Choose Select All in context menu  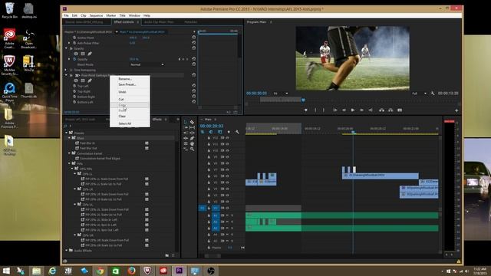[130, 123]
